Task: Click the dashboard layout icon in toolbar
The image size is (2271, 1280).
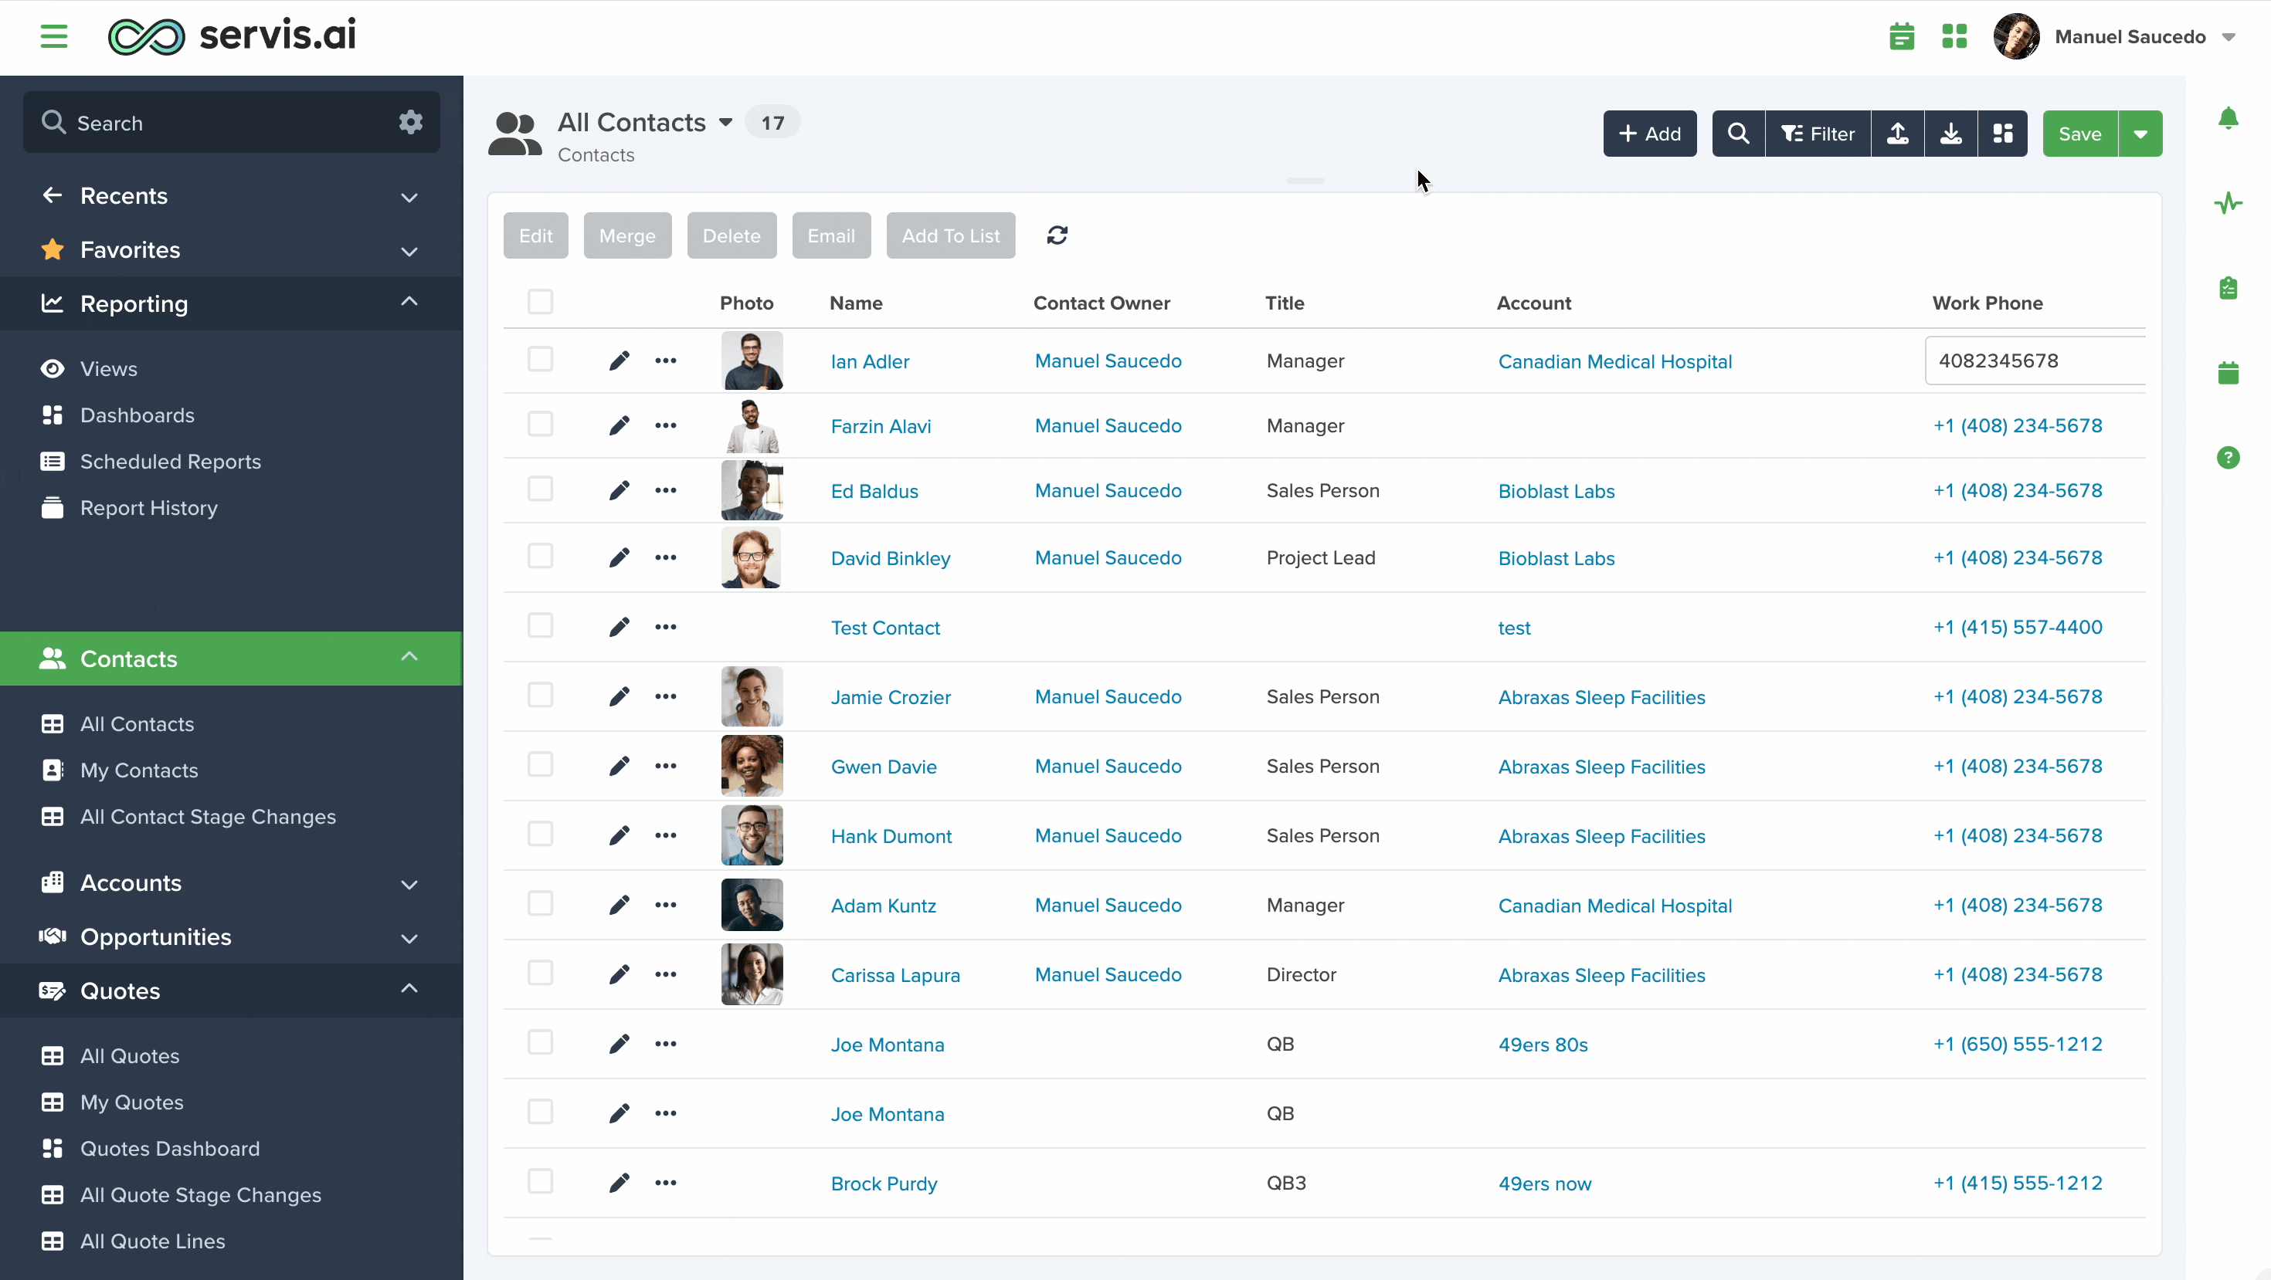Action: point(2003,134)
